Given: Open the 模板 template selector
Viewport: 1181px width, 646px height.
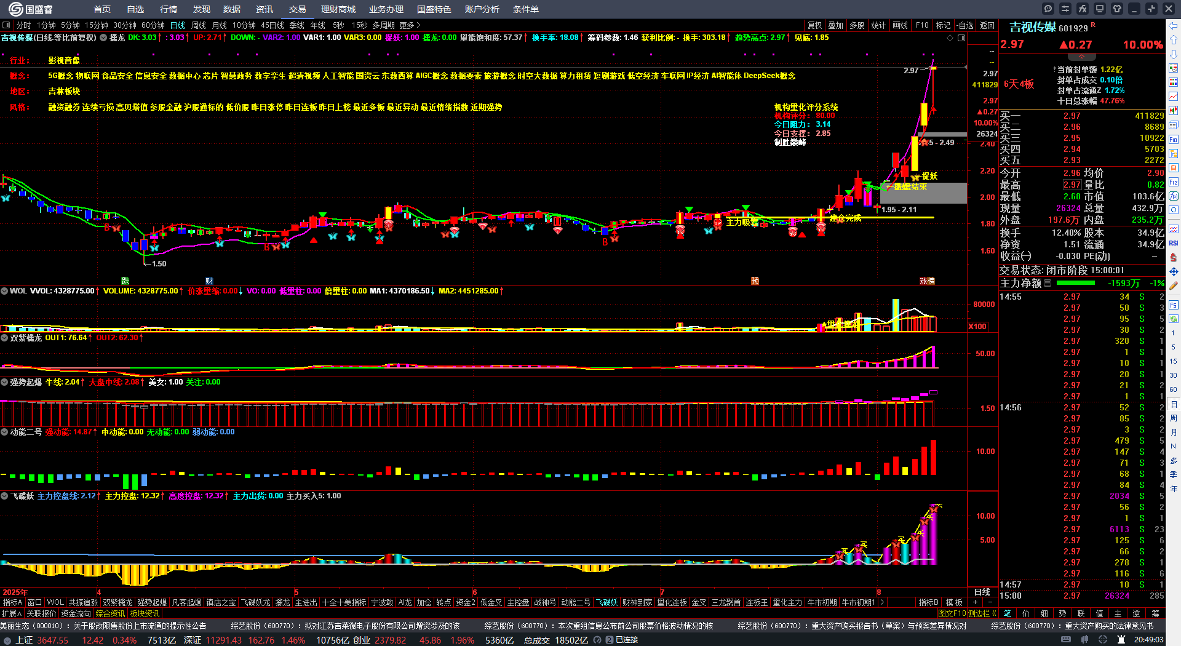Looking at the screenshot, I should 954,602.
